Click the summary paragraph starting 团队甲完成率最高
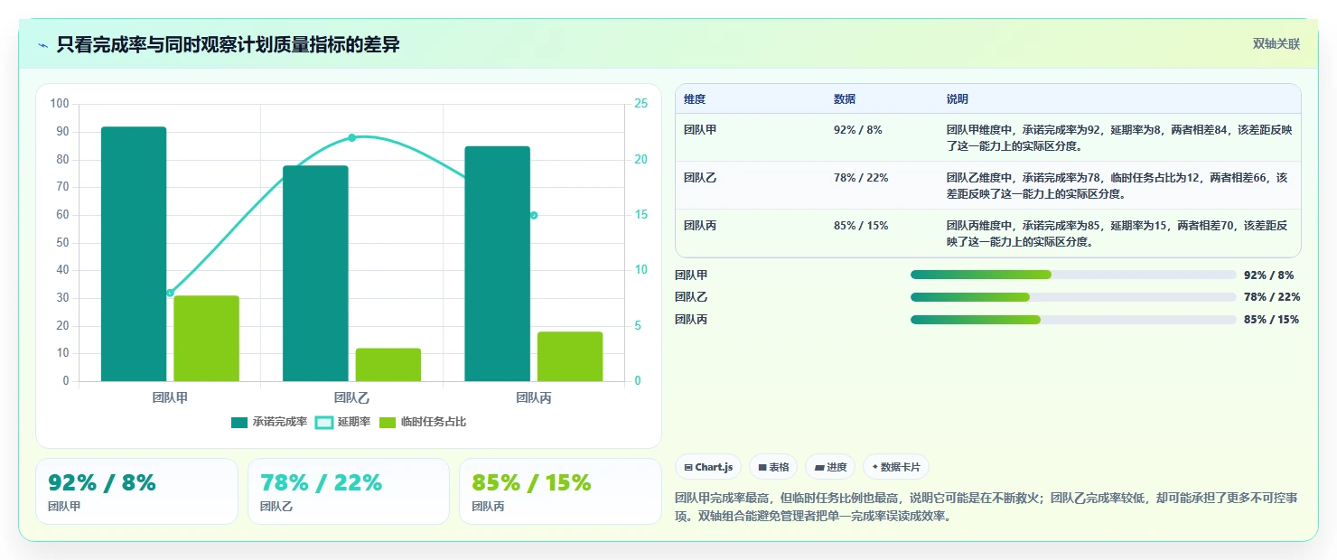Image resolution: width=1337 pixels, height=560 pixels. [x=987, y=508]
